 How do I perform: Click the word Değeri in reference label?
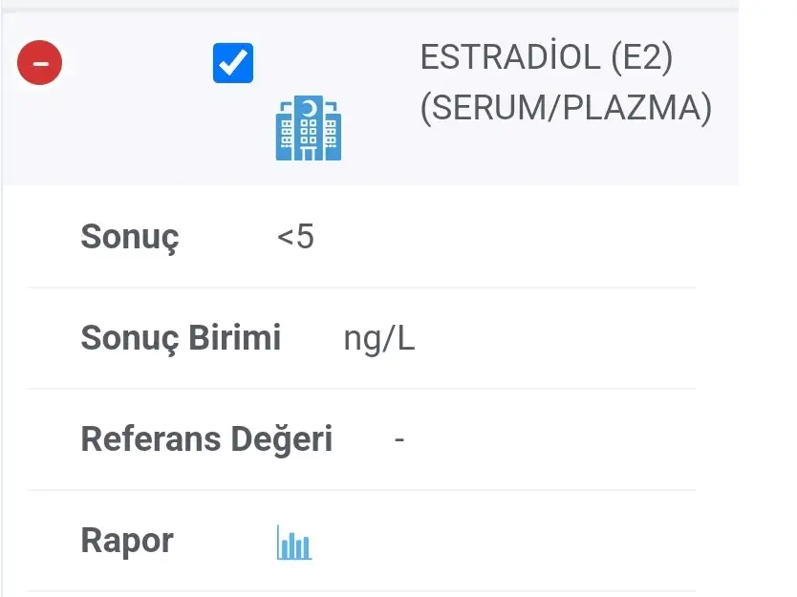click(x=282, y=439)
